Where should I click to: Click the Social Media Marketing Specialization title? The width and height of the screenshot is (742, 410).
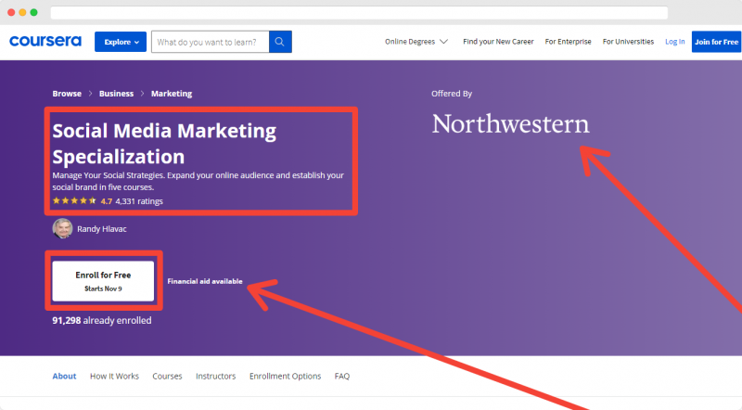coord(164,144)
